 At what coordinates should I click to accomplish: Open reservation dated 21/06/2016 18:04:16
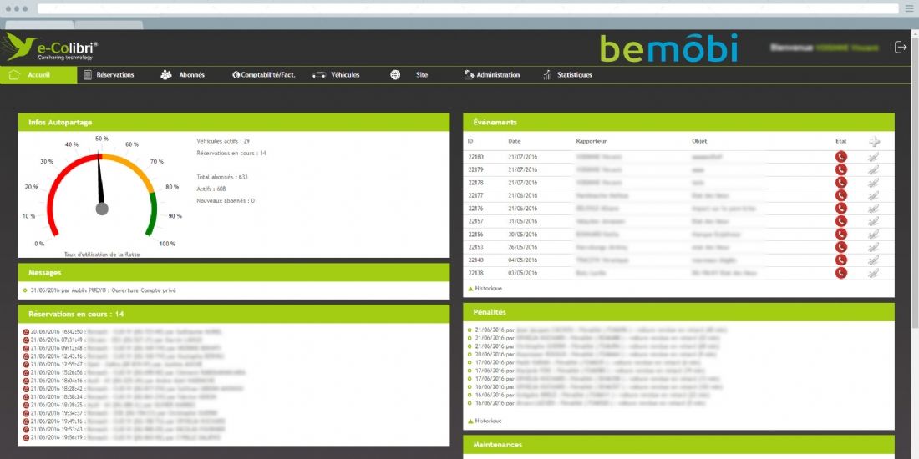124,381
